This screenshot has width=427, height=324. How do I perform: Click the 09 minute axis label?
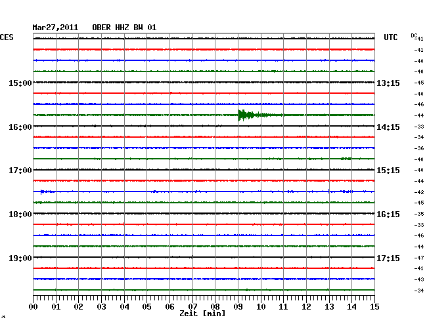click(x=238, y=307)
